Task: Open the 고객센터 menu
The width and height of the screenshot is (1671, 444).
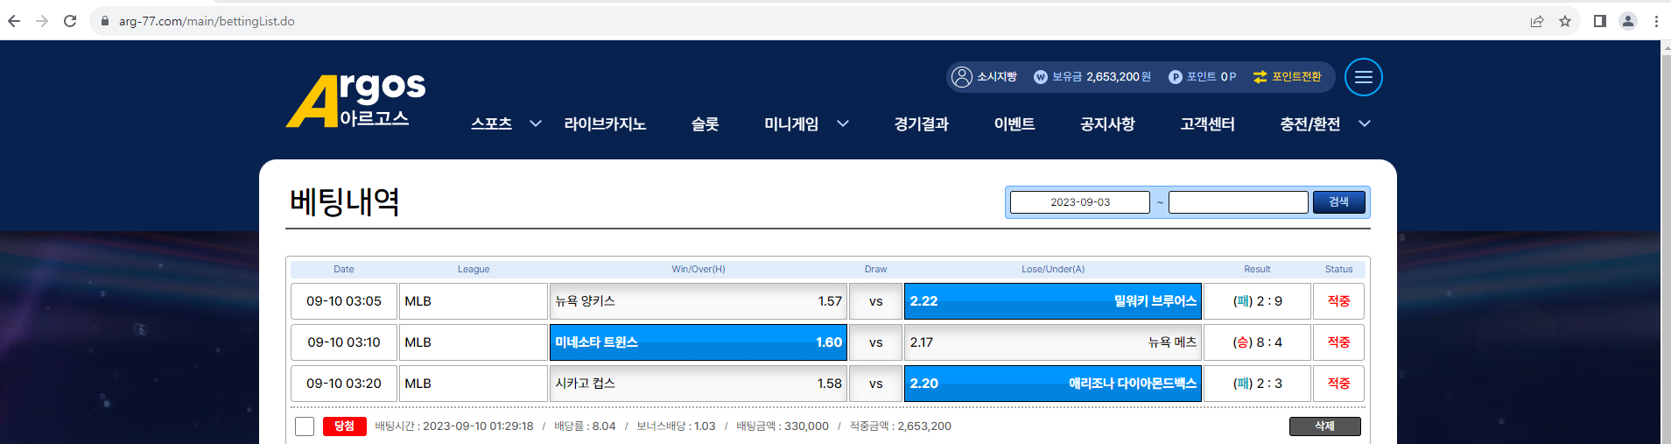Action: (x=1207, y=124)
